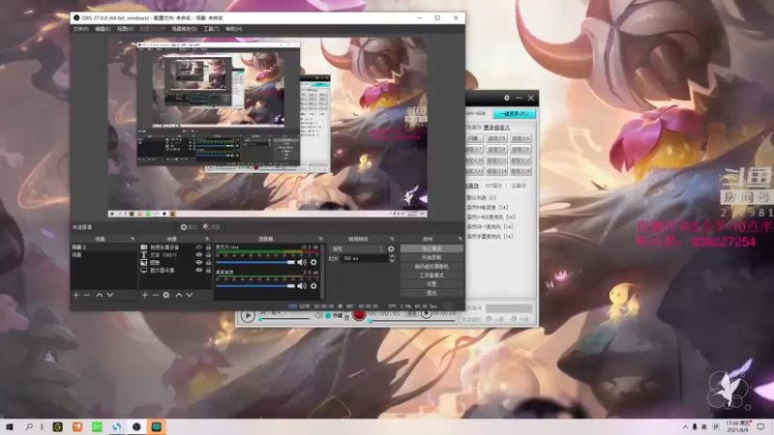The width and height of the screenshot is (774, 435).
Task: Open Desktop Audio settings gear in mixer
Action: [x=313, y=285]
